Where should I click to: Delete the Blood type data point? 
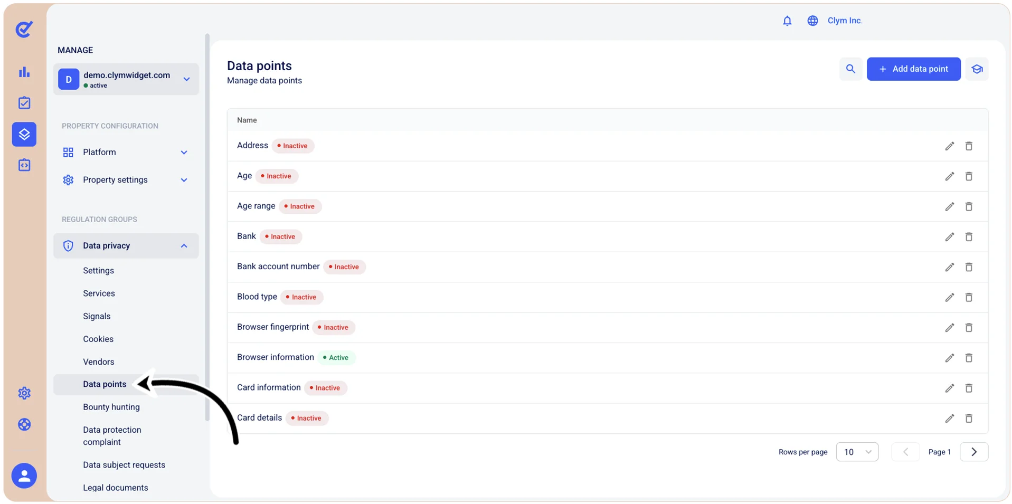969,298
